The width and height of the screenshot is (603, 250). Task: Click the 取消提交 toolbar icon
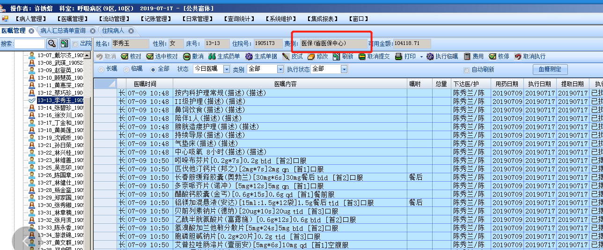(x=362, y=57)
